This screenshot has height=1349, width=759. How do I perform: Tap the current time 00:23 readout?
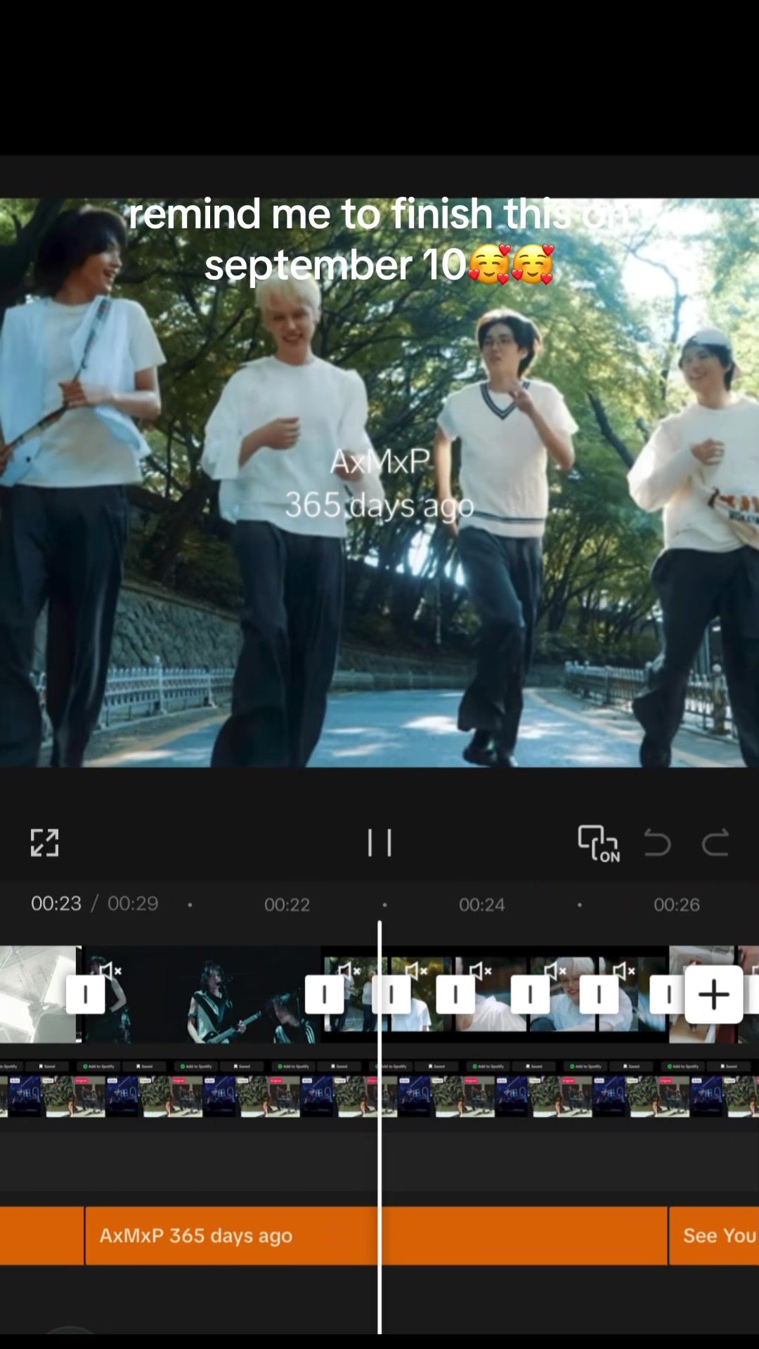(x=56, y=903)
